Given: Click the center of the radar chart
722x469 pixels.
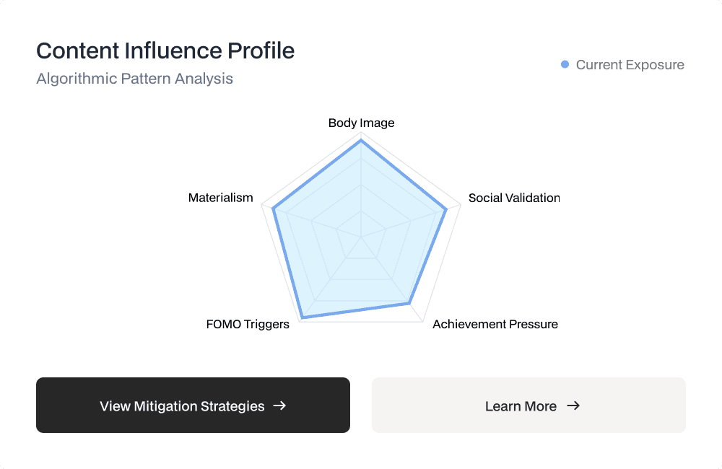Looking at the screenshot, I should 361,235.
